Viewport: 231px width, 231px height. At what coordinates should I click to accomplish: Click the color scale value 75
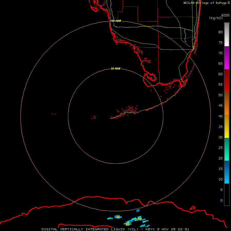(x=220, y=42)
